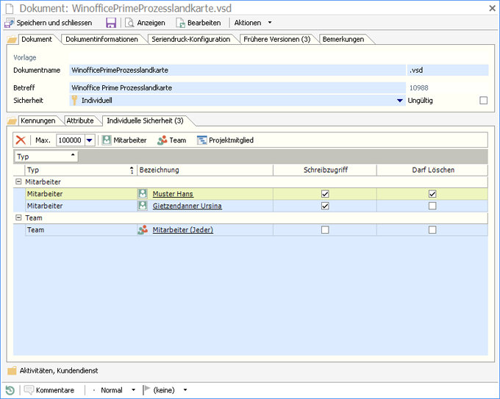
Task: Close the document window
Action: click(x=493, y=8)
